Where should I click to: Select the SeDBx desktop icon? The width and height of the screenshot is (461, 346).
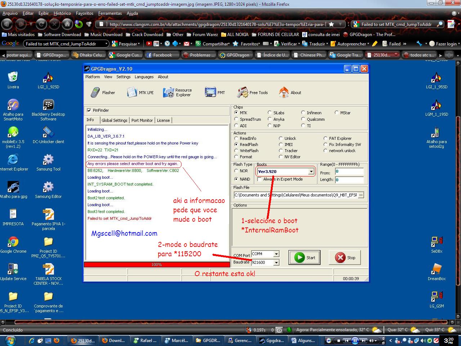tap(437, 245)
